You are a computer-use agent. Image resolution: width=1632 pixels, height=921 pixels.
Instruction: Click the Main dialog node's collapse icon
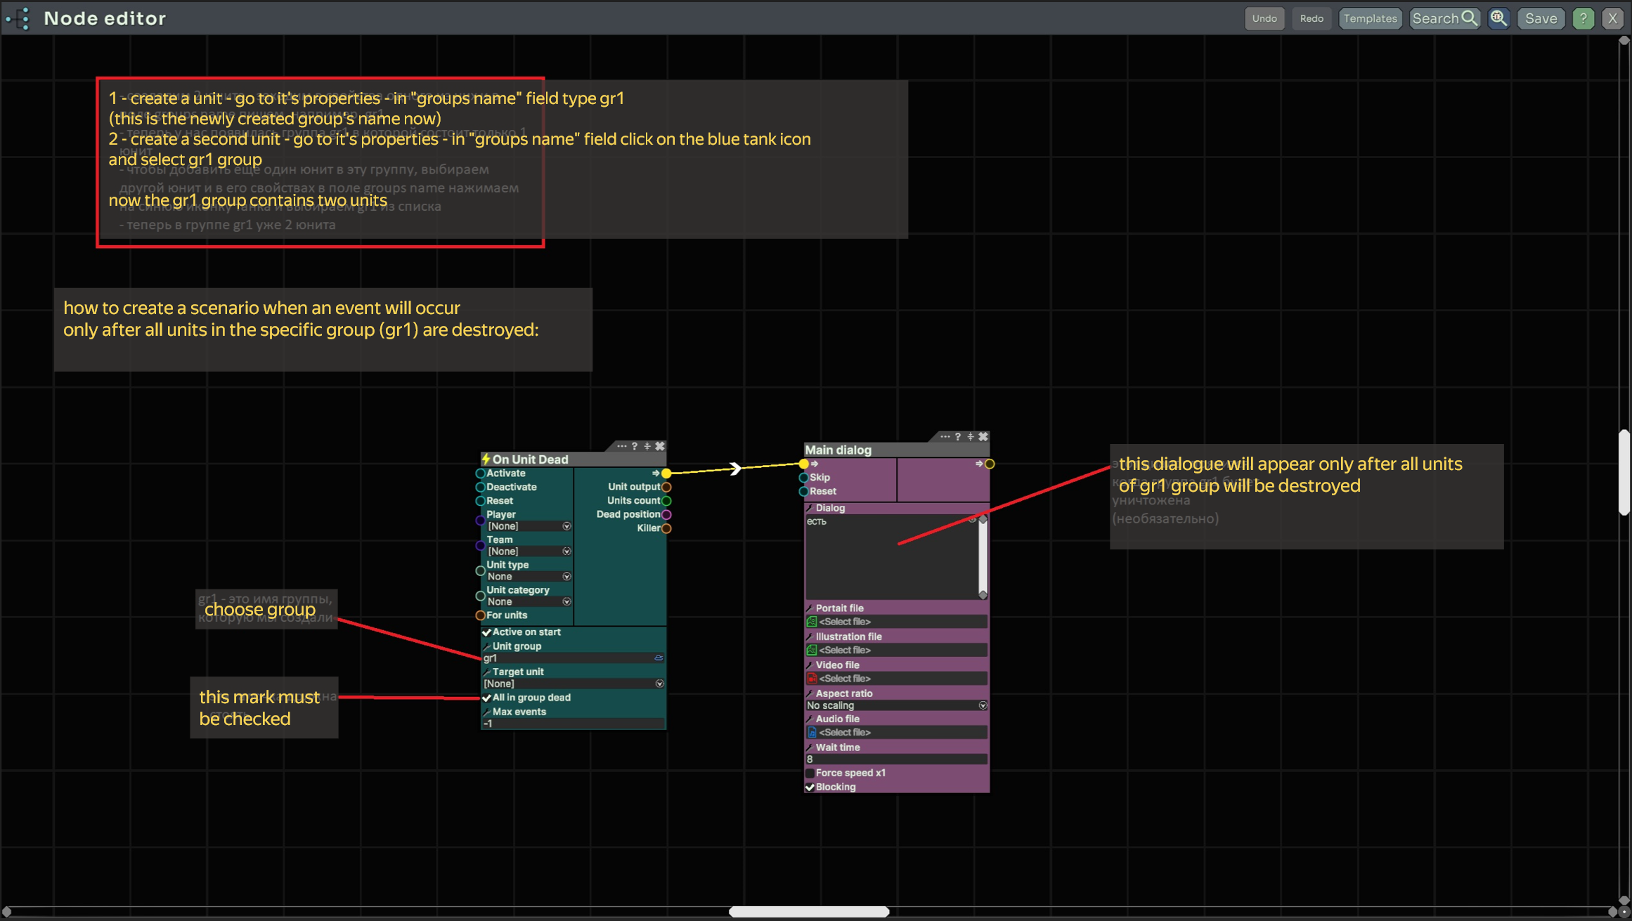click(x=971, y=437)
